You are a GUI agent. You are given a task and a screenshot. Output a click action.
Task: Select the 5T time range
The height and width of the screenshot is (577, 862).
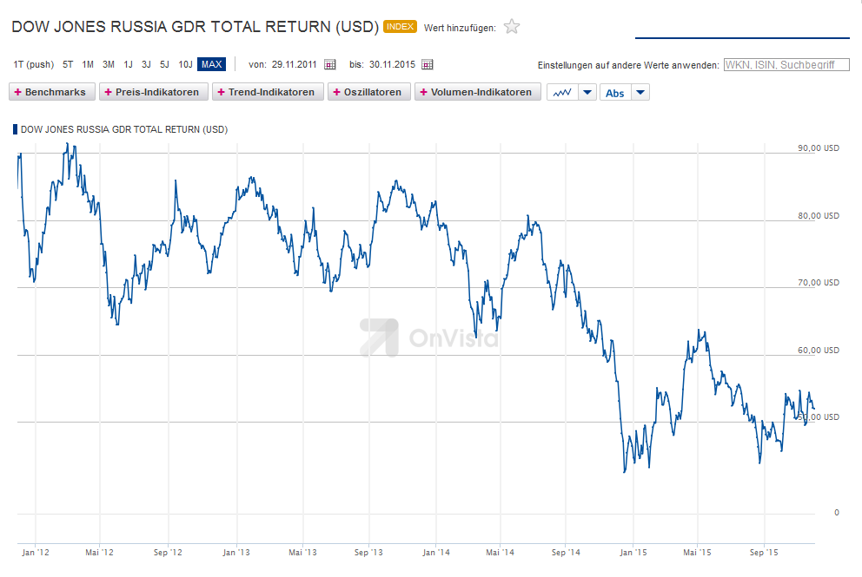pyautogui.click(x=68, y=65)
